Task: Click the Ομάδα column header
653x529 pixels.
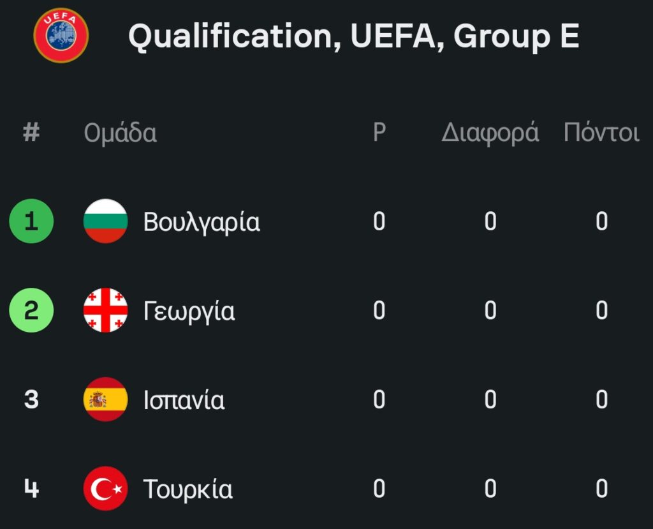Action: click(x=120, y=133)
